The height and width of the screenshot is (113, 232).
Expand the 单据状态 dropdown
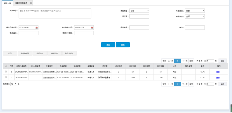[x=195, y=16]
